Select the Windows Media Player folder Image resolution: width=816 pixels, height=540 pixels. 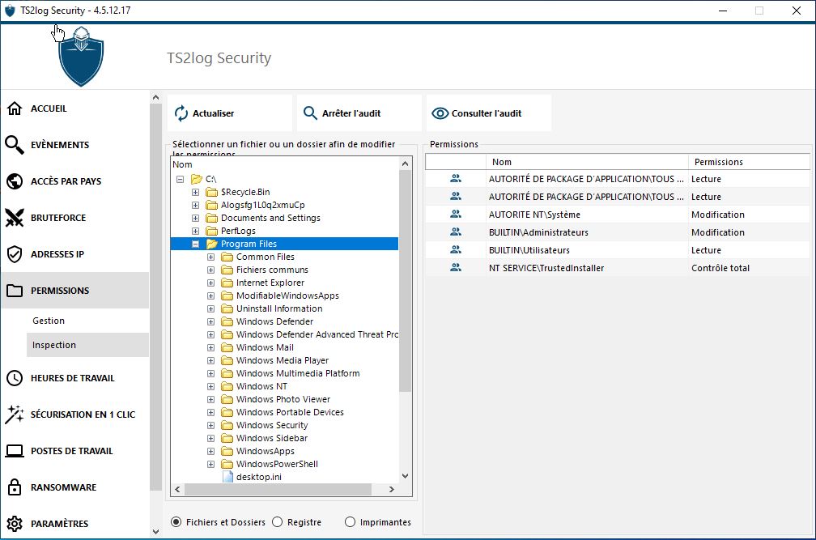coord(282,360)
